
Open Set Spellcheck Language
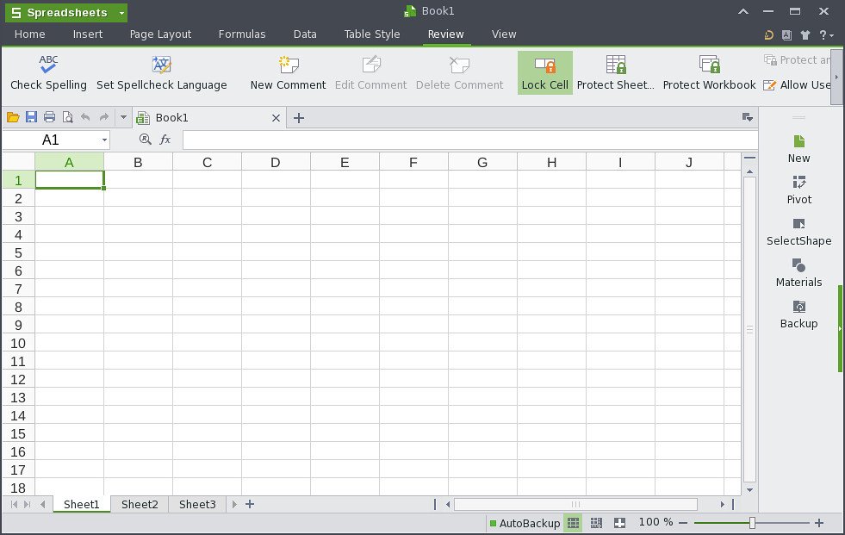pos(162,72)
